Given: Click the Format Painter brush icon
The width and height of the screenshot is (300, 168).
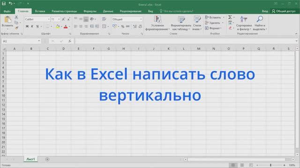Looking at the screenshot, I should 17,28.
